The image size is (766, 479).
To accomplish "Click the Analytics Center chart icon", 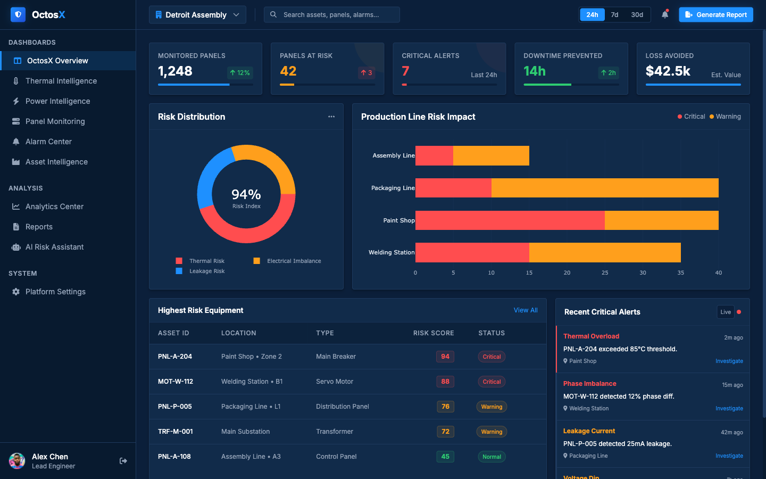I will (x=16, y=207).
